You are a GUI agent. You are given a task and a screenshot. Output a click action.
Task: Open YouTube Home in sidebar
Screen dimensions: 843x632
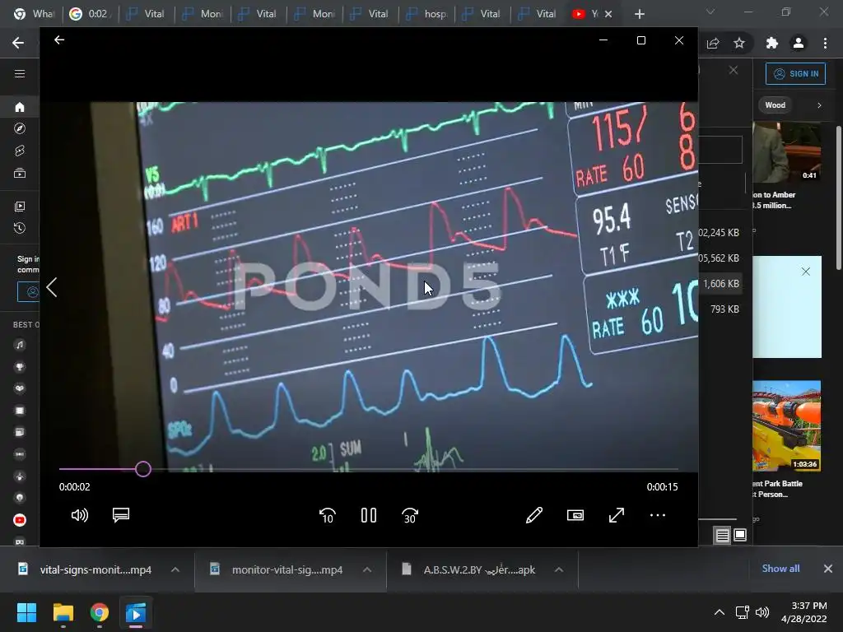click(20, 107)
